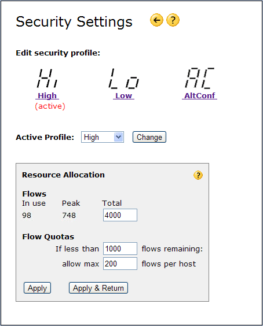This screenshot has width=263, height=326.
Task: Expand the Active Profile dropdown
Action: tap(103, 137)
